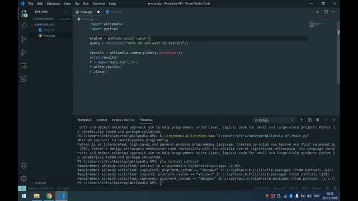Click CRLF end-of-line setting in status bar
Image resolution: width=358 pixels, height=201 pixels.
[304, 189]
